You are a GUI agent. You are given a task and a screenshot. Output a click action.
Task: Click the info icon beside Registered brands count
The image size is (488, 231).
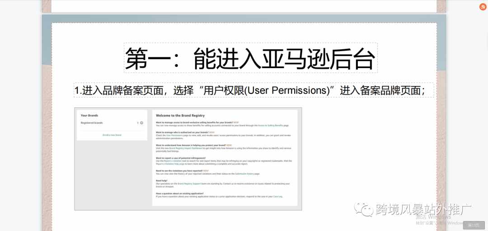point(141,123)
